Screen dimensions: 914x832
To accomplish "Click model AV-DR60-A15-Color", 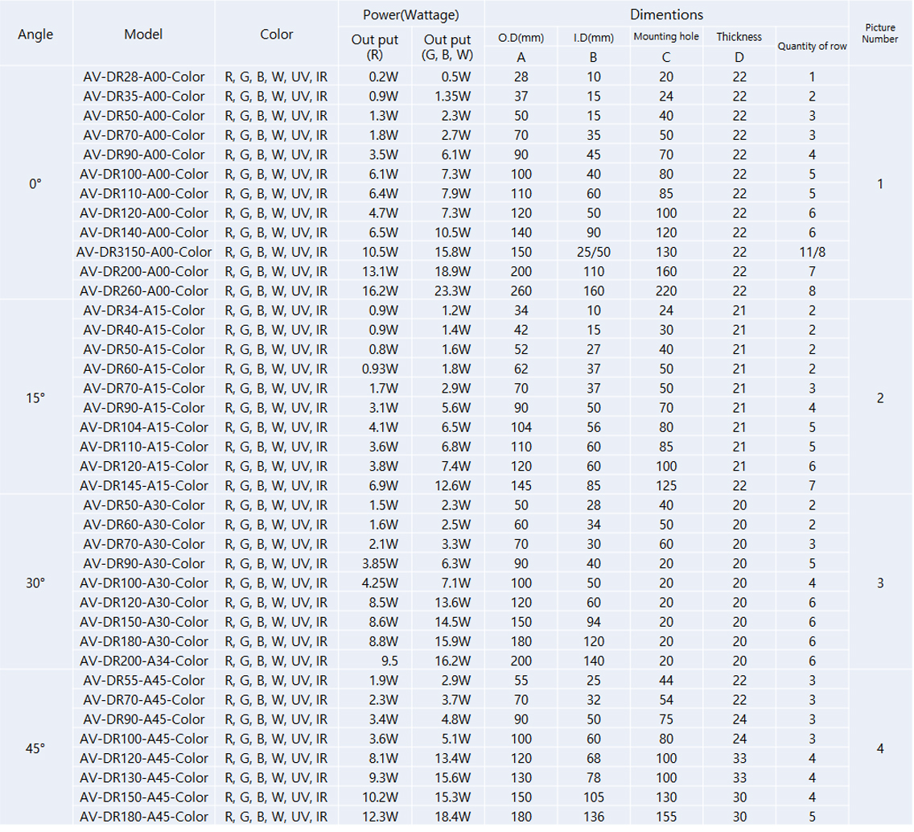I will [x=143, y=369].
